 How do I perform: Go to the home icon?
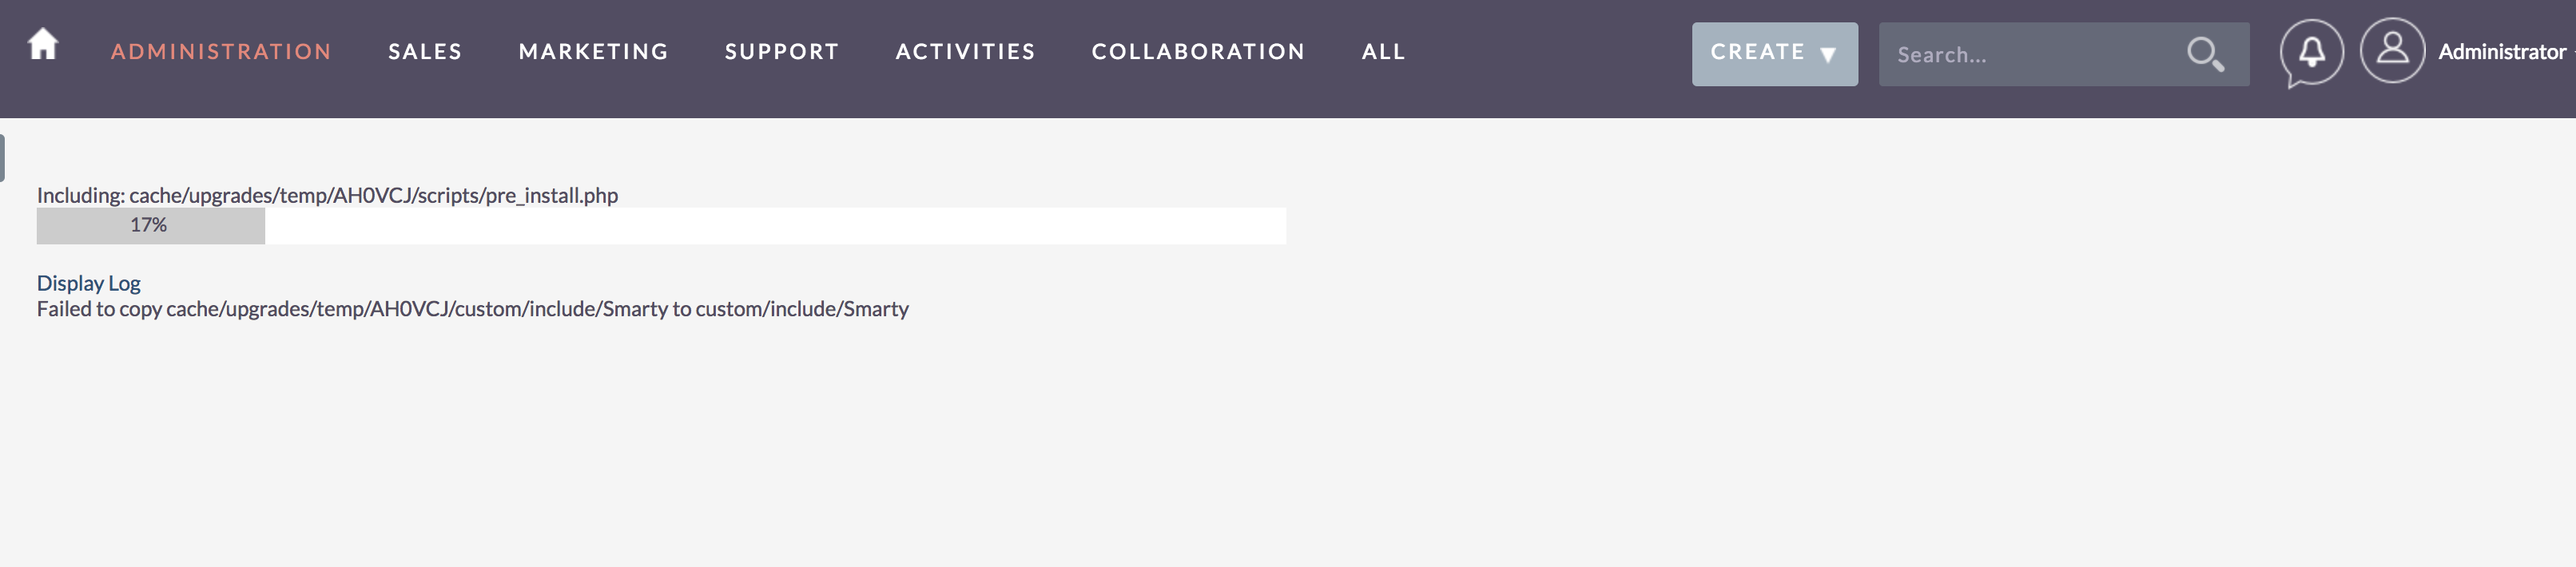[x=43, y=44]
